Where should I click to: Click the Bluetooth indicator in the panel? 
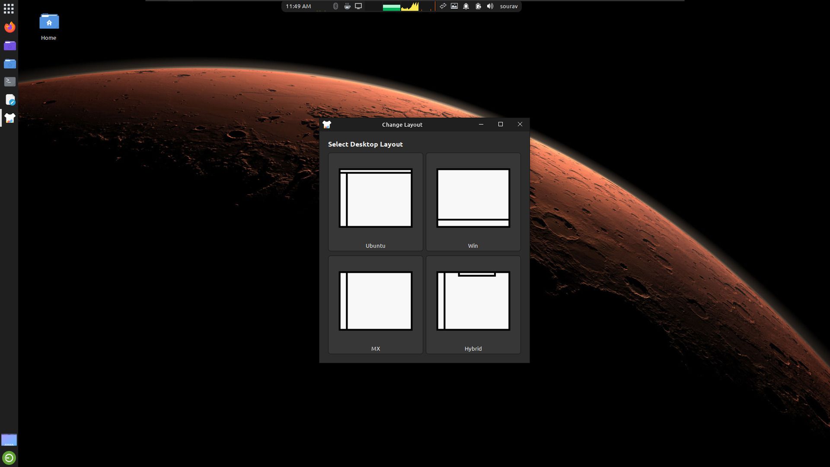pyautogui.click(x=336, y=6)
